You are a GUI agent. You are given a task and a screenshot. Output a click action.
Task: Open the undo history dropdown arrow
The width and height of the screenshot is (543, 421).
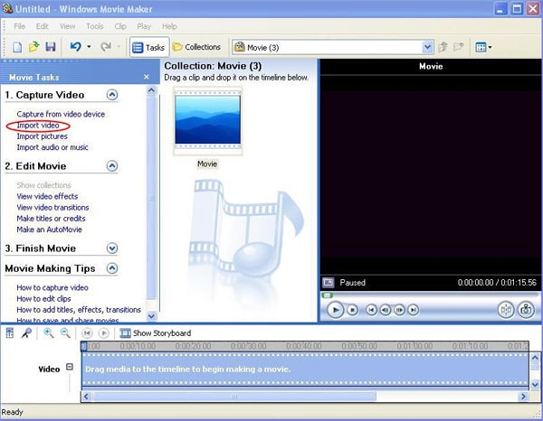coord(89,47)
